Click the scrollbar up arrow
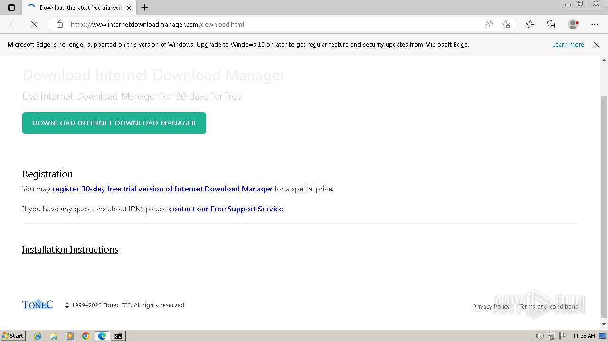This screenshot has height=342, width=608. pos(604,60)
